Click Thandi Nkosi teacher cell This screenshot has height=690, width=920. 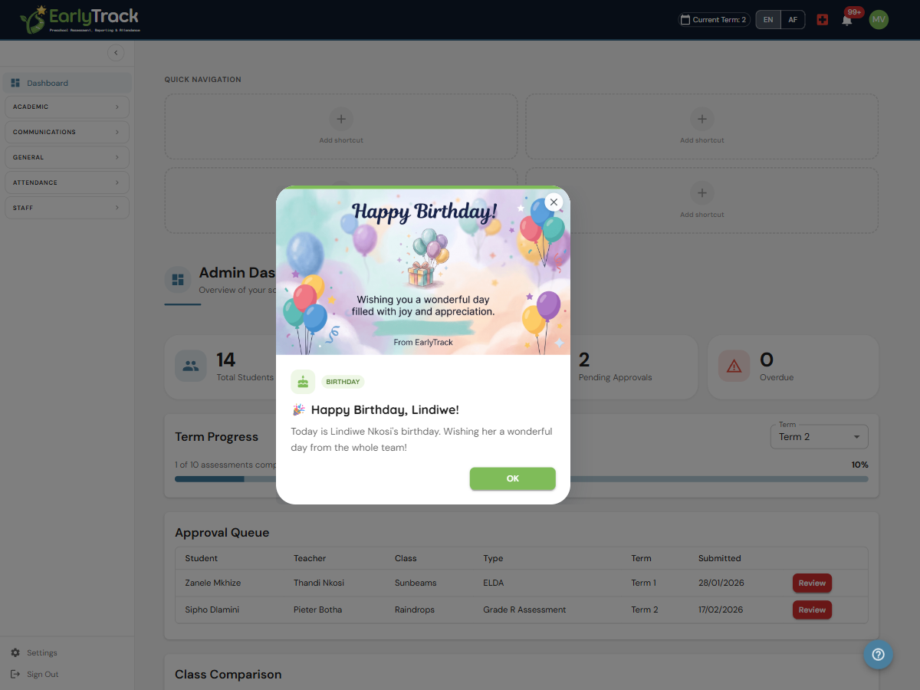319,583
